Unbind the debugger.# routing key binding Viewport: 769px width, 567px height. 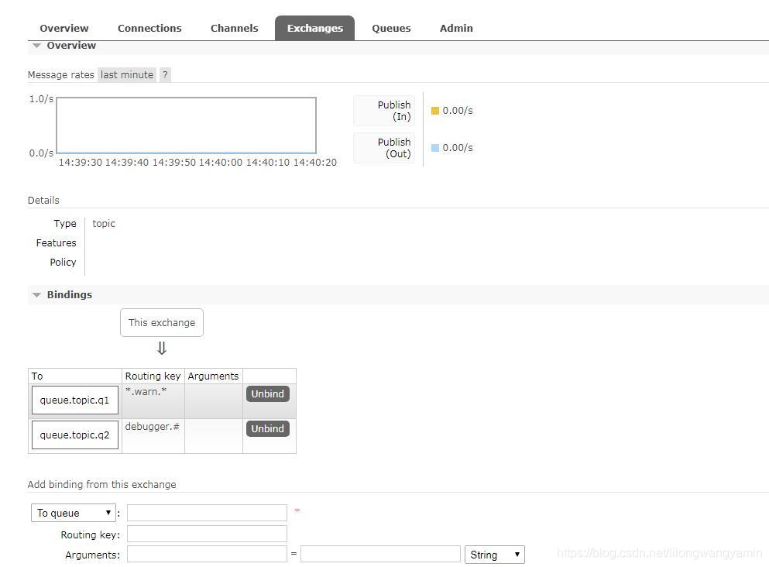point(267,428)
